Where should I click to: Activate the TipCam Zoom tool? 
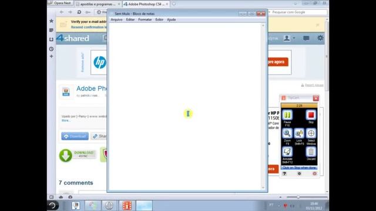[x=287, y=134]
